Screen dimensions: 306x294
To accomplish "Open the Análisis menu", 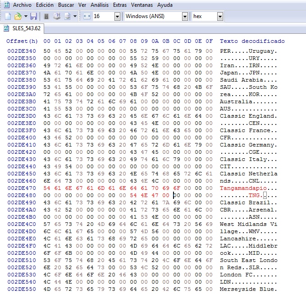I will pyautogui.click(x=100, y=5).
